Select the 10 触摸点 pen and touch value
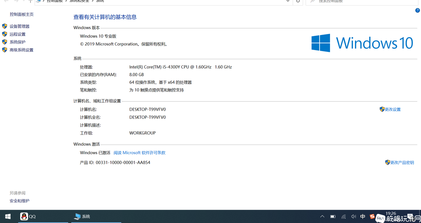 point(157,90)
